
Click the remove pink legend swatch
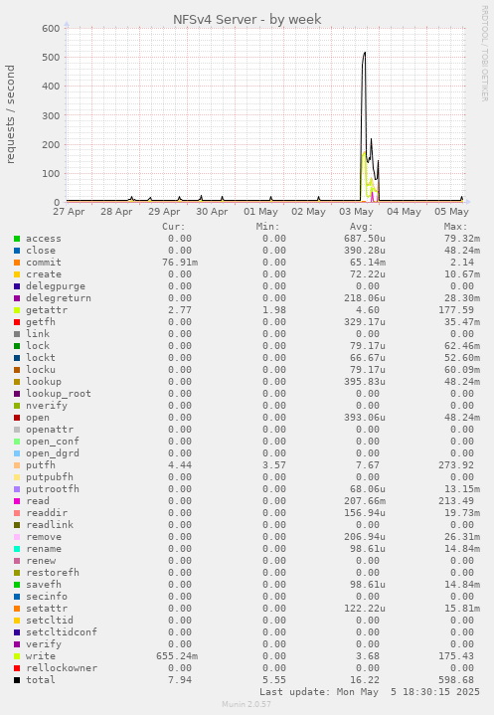click(x=17, y=537)
